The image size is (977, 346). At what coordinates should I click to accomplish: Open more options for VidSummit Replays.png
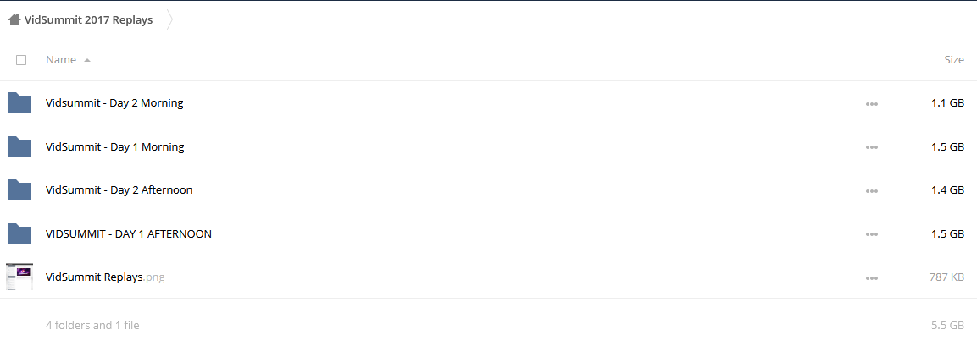coord(872,278)
